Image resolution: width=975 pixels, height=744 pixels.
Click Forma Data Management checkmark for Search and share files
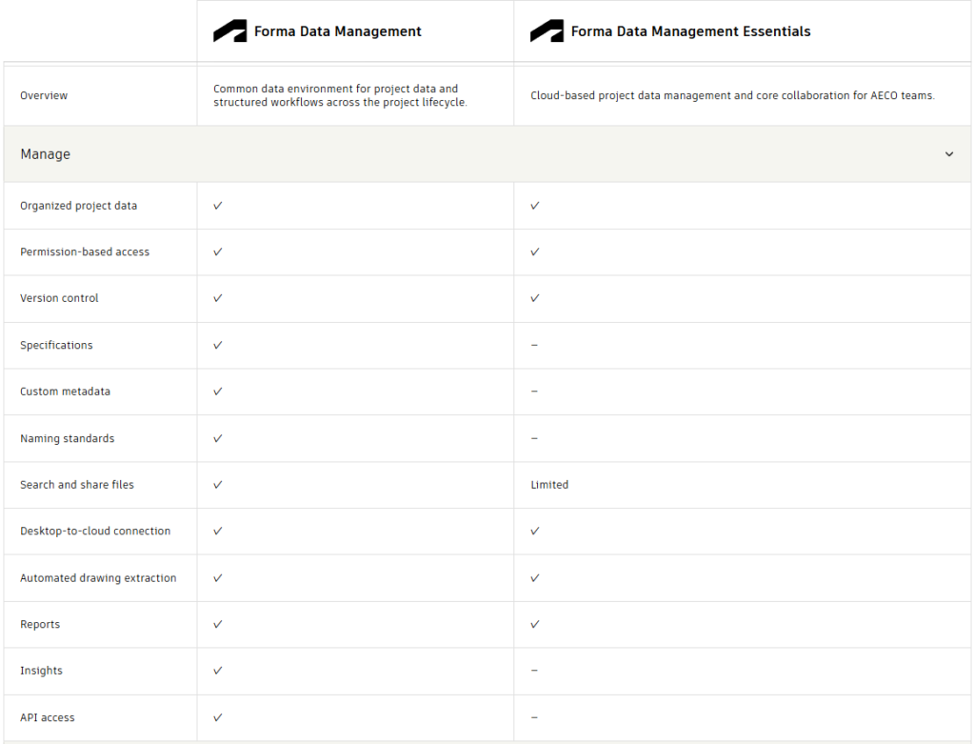[218, 485]
